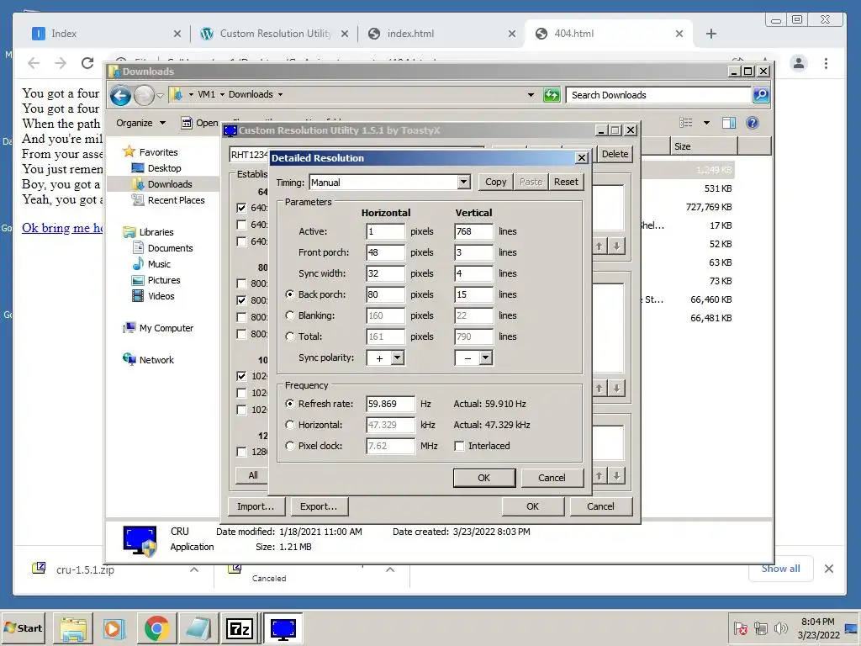This screenshot has width=861, height=646.
Task: Switch to Custom Resolution Utility tab
Action: coord(275,34)
